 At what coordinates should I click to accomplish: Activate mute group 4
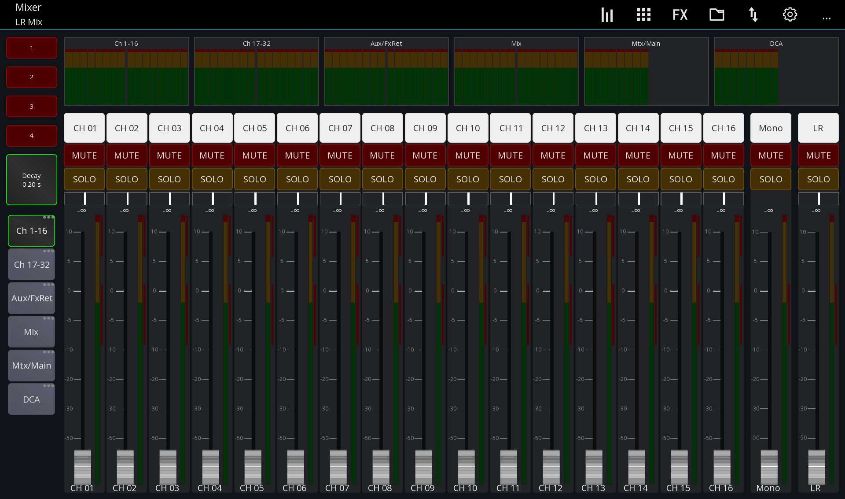tap(31, 136)
